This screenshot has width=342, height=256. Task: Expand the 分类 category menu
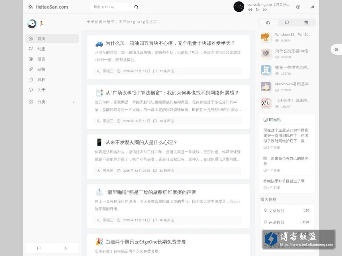click(52, 102)
